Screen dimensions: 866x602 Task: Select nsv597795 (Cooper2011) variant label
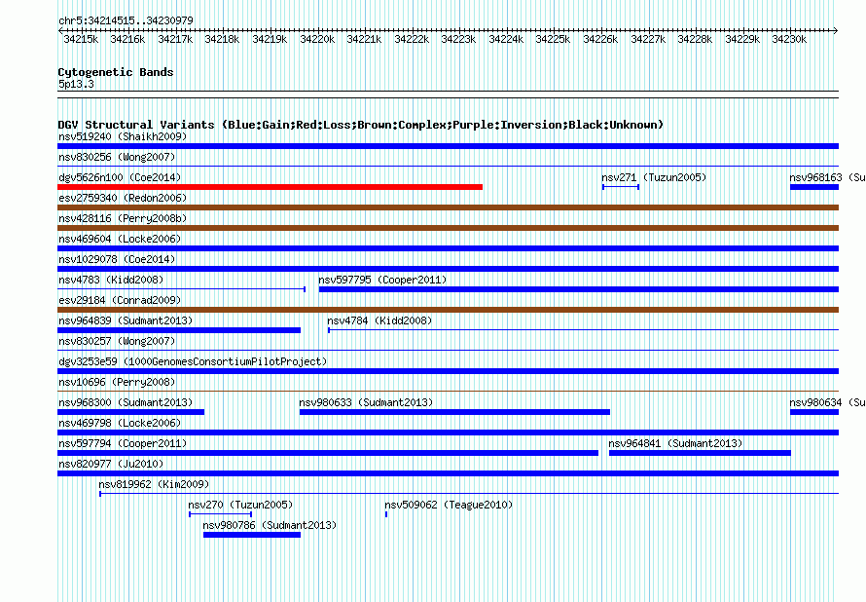tap(382, 280)
